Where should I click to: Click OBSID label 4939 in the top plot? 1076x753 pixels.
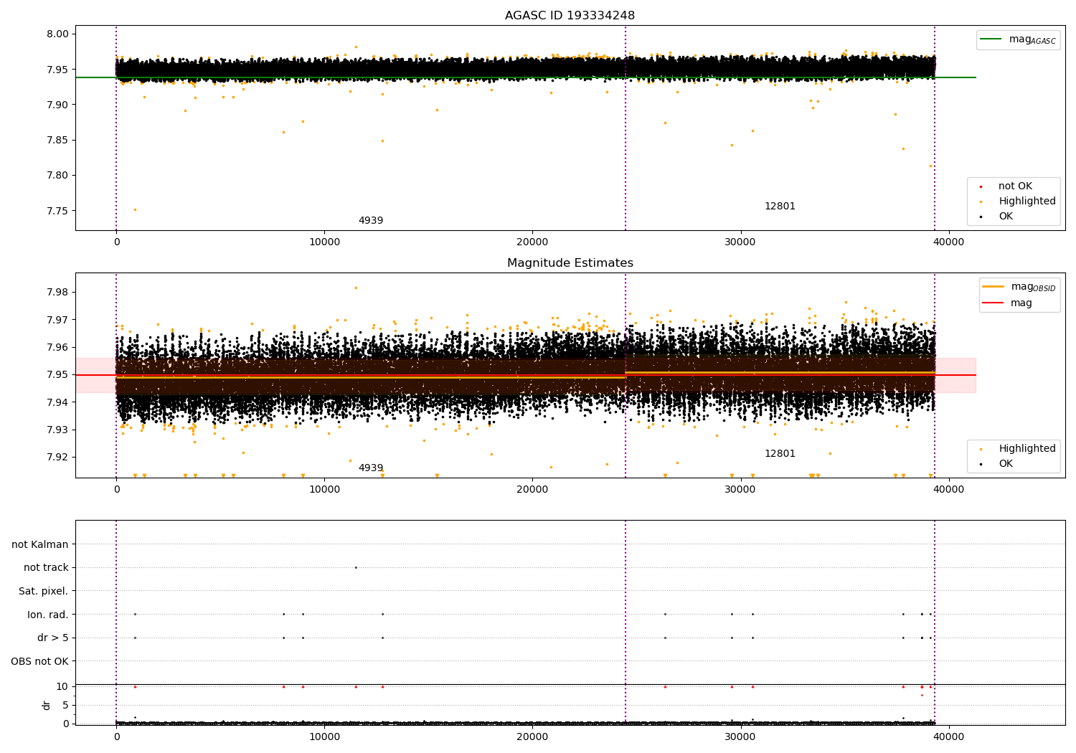click(x=371, y=221)
